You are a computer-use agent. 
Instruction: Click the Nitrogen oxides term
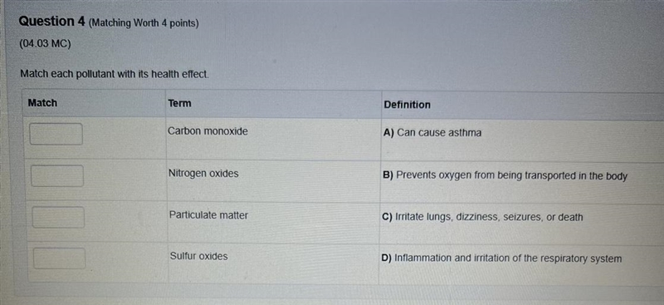coord(203,174)
